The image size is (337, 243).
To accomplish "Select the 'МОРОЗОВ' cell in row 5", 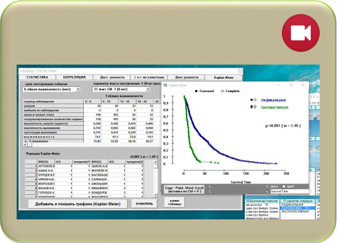I will coord(46,184).
